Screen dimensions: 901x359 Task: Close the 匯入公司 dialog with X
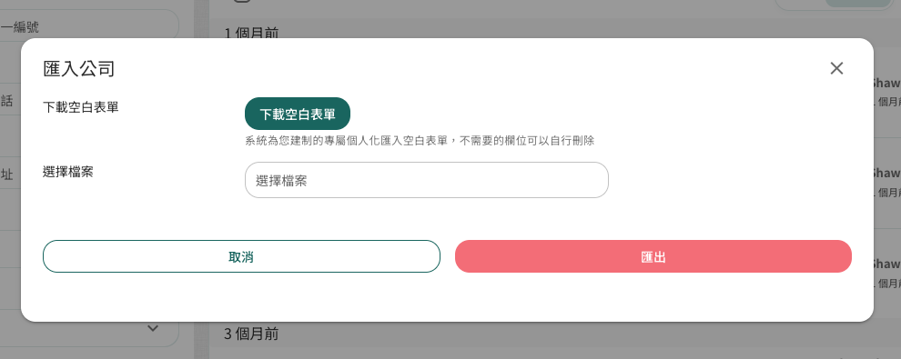pos(836,68)
